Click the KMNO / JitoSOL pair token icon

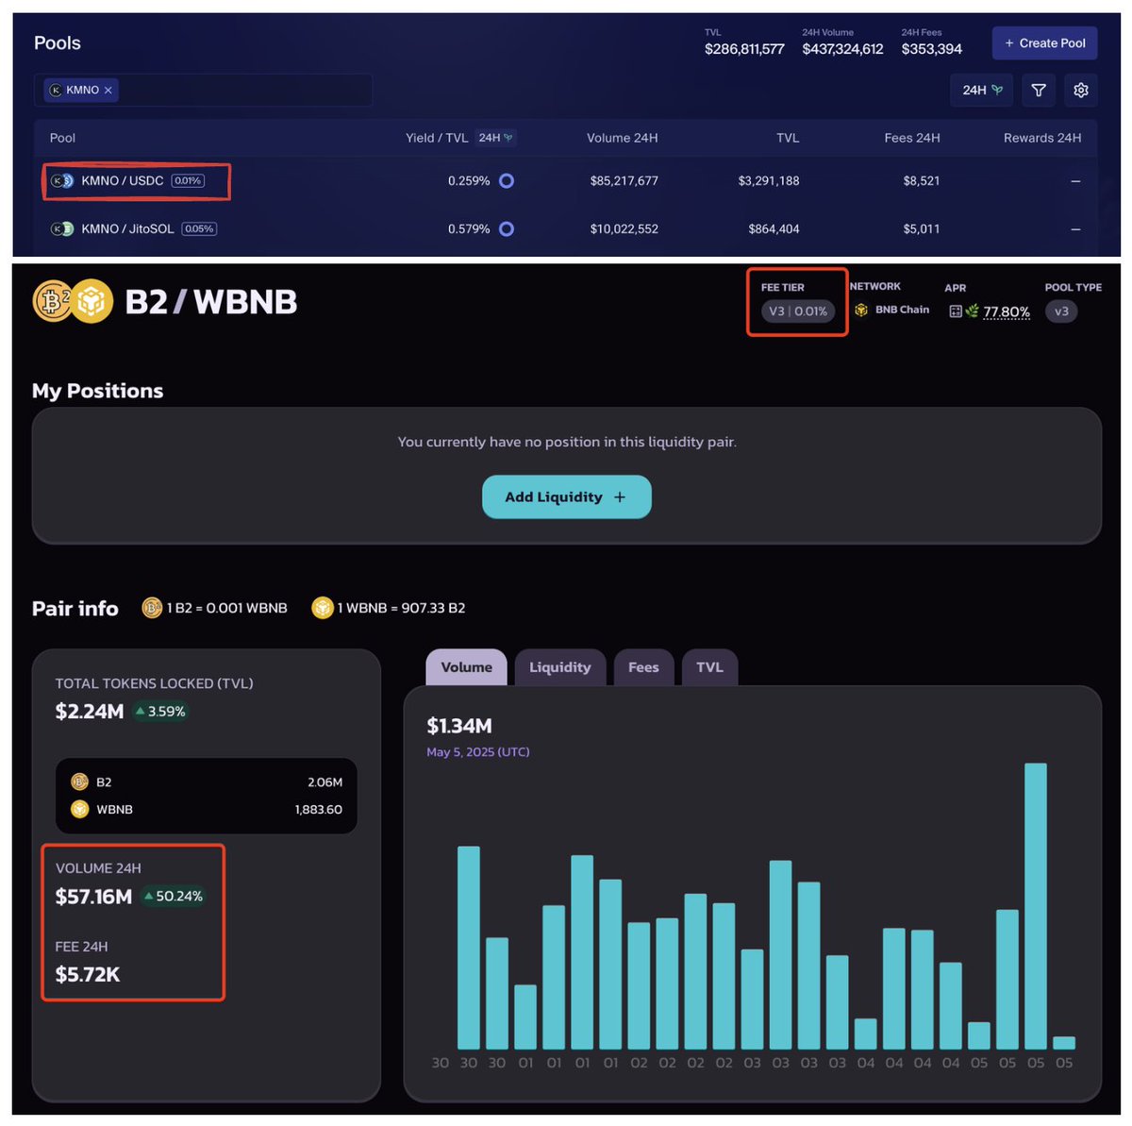pyautogui.click(x=62, y=228)
